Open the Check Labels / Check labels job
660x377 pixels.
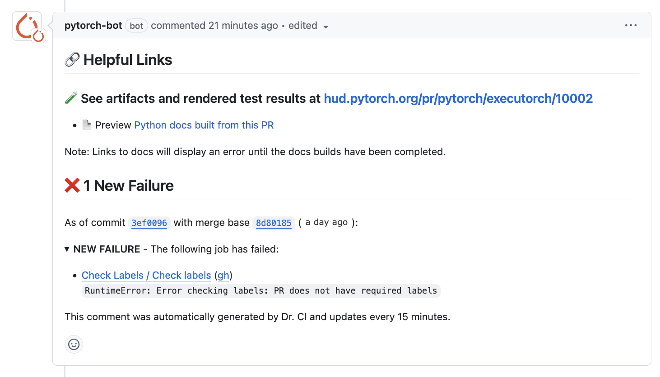[x=146, y=275]
